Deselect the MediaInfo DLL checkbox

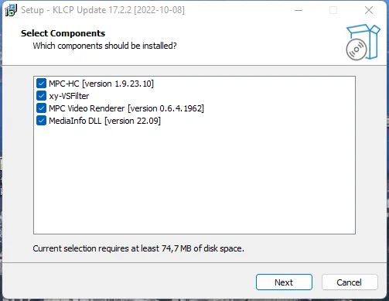pos(41,121)
